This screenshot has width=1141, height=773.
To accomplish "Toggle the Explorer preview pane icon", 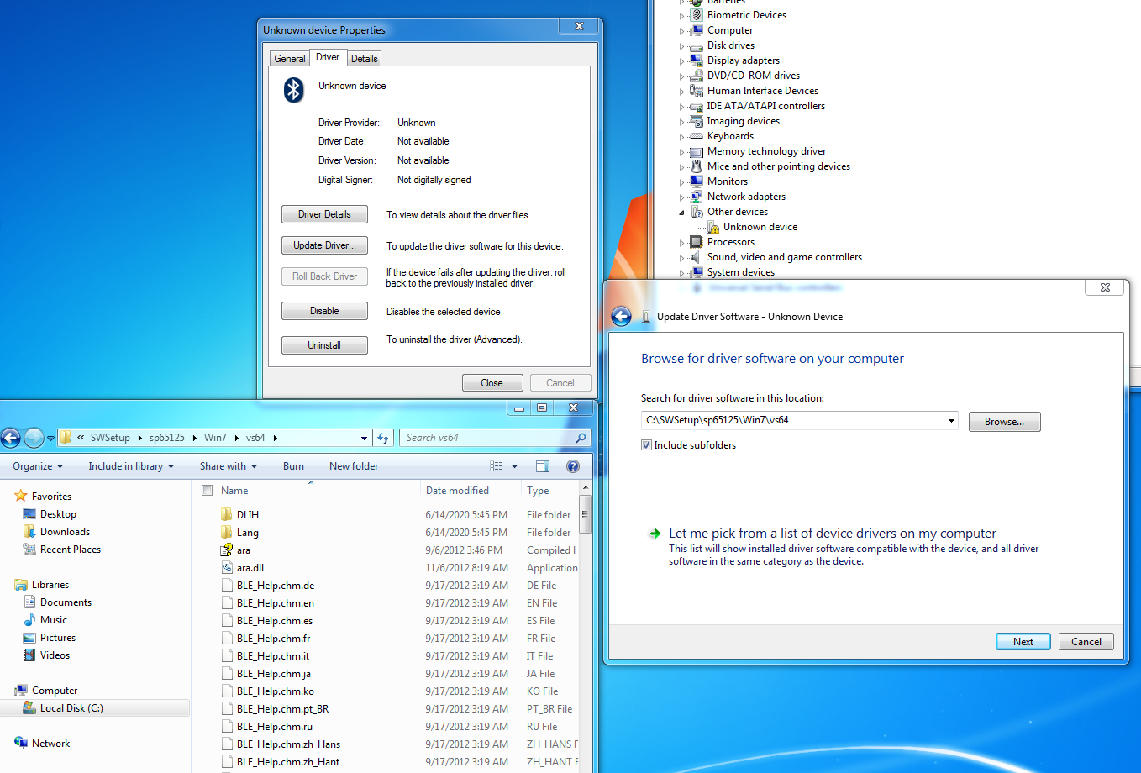I will [x=543, y=466].
